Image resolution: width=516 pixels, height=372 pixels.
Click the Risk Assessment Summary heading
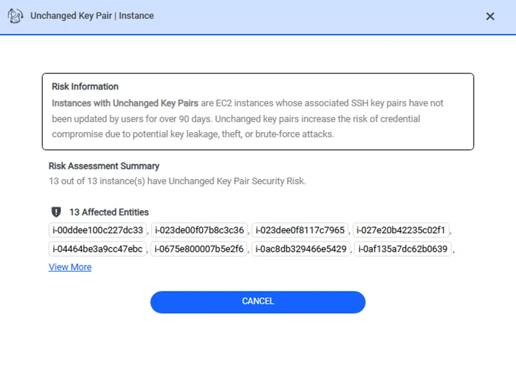point(104,166)
